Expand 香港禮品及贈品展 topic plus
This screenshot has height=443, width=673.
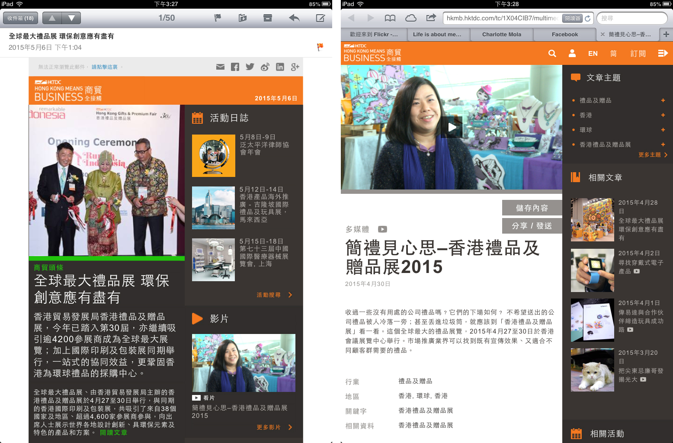pos(663,144)
